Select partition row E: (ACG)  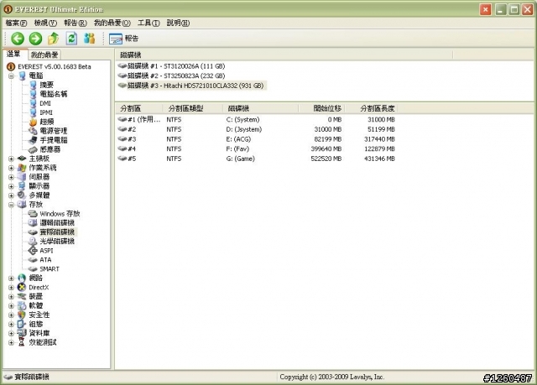click(257, 139)
